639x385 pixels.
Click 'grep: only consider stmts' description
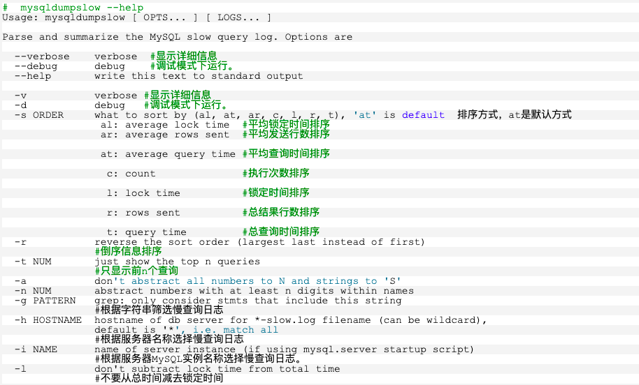(x=247, y=301)
